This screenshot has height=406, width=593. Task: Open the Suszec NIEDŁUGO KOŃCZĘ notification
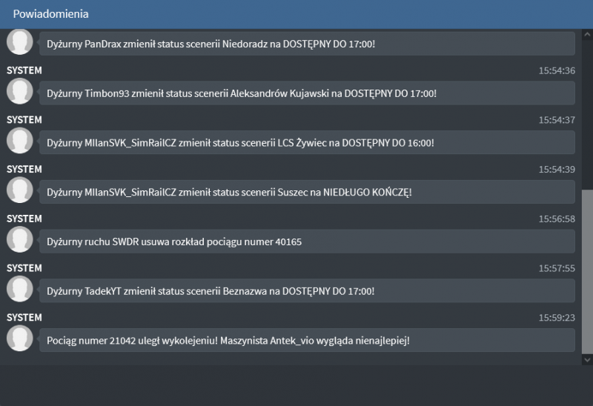click(x=306, y=192)
